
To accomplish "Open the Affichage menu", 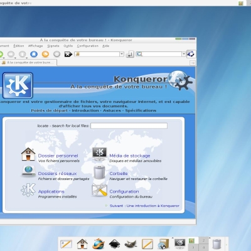I will click(35, 46).
